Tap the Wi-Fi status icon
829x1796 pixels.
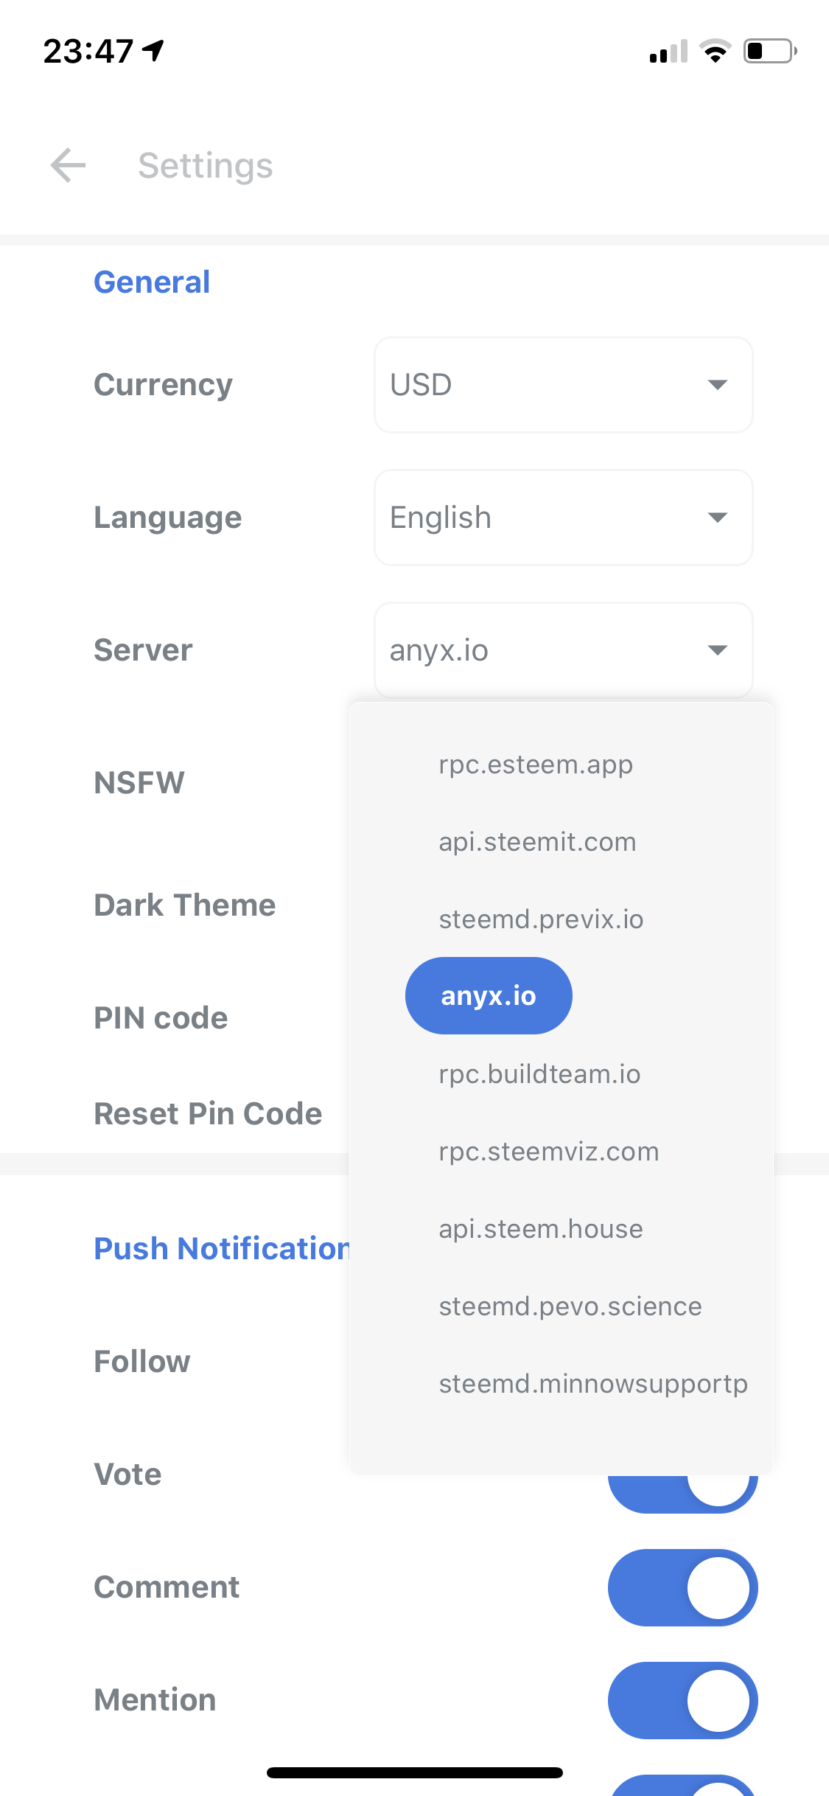[x=715, y=51]
